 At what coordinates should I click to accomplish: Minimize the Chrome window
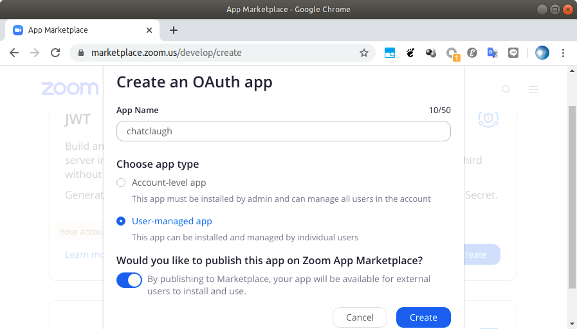click(x=542, y=10)
